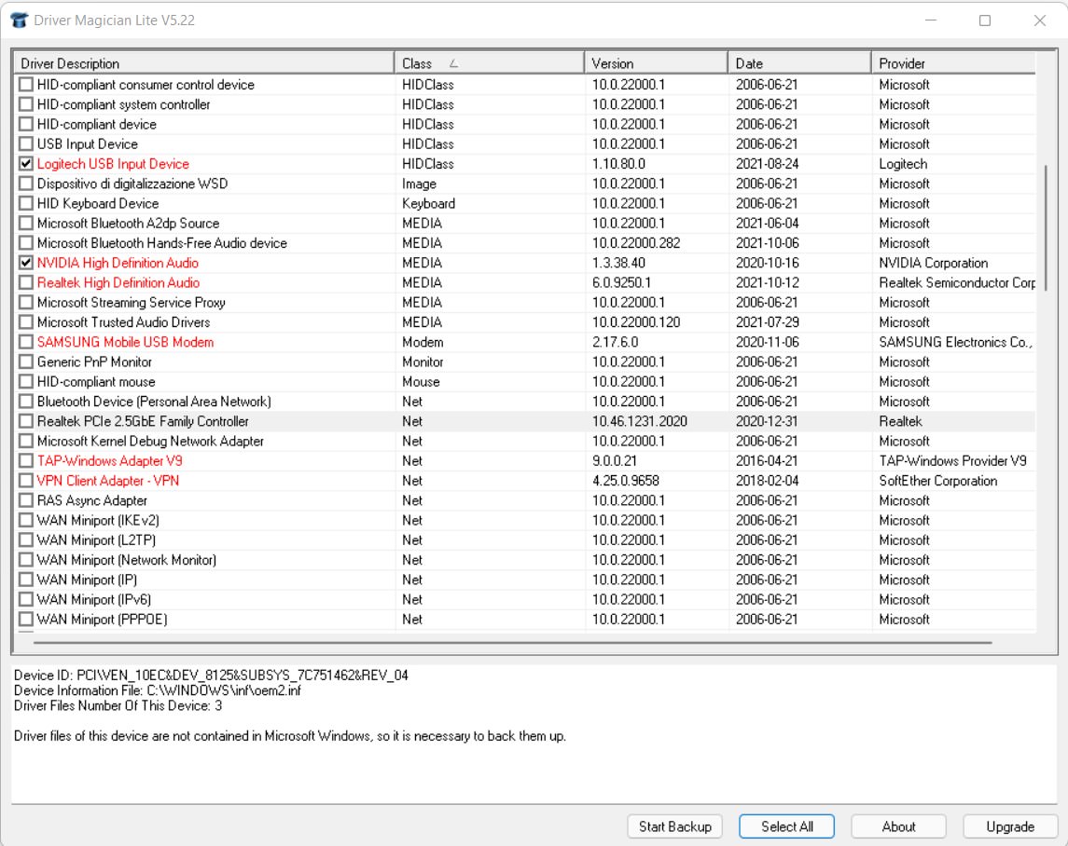Uncheck NVIDIA High Definition Audio checkbox

(x=26, y=263)
